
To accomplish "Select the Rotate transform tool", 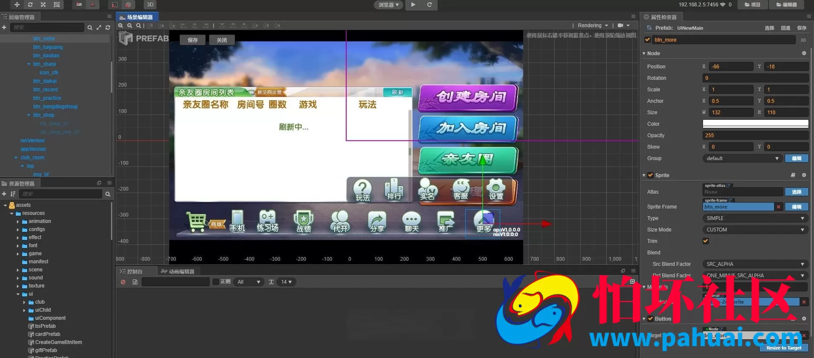I will point(30,5).
